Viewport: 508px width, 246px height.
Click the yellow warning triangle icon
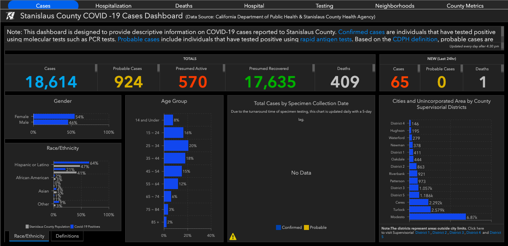click(x=233, y=236)
